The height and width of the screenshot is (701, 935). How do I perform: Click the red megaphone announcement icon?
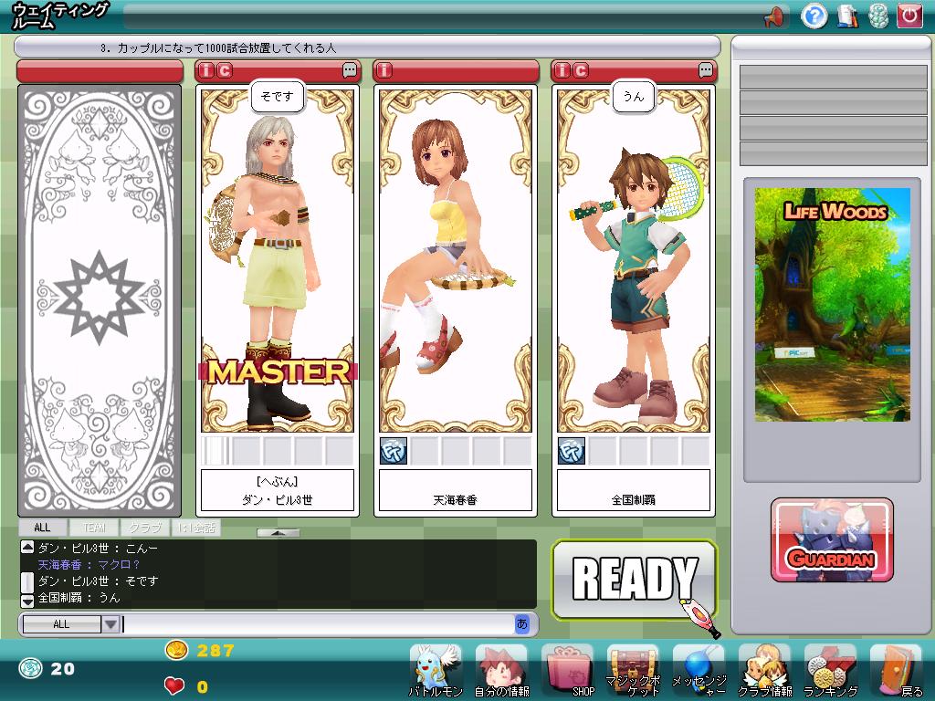point(774,16)
